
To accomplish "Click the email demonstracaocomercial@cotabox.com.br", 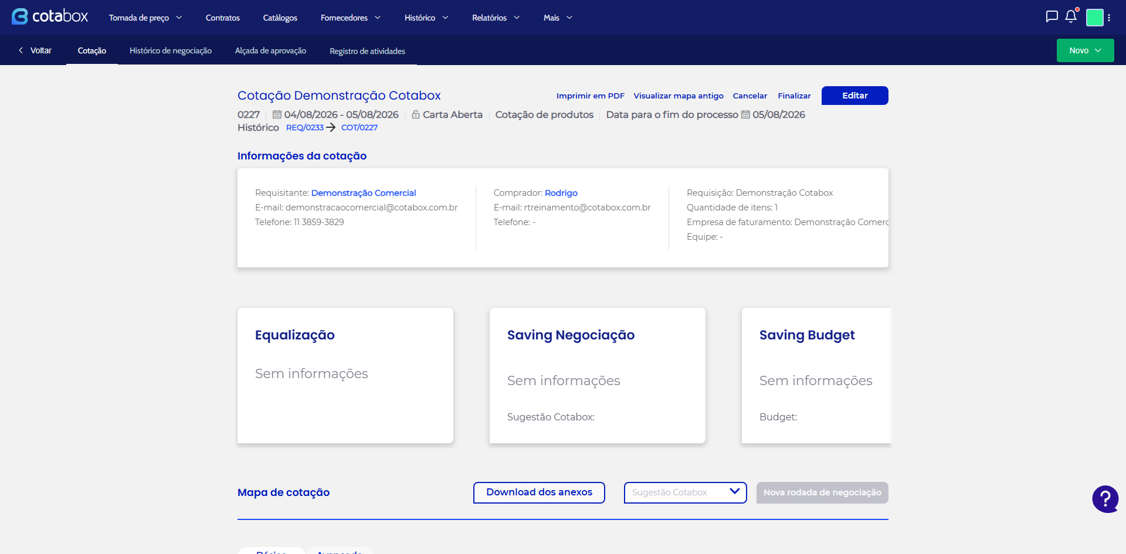I will (x=371, y=208).
